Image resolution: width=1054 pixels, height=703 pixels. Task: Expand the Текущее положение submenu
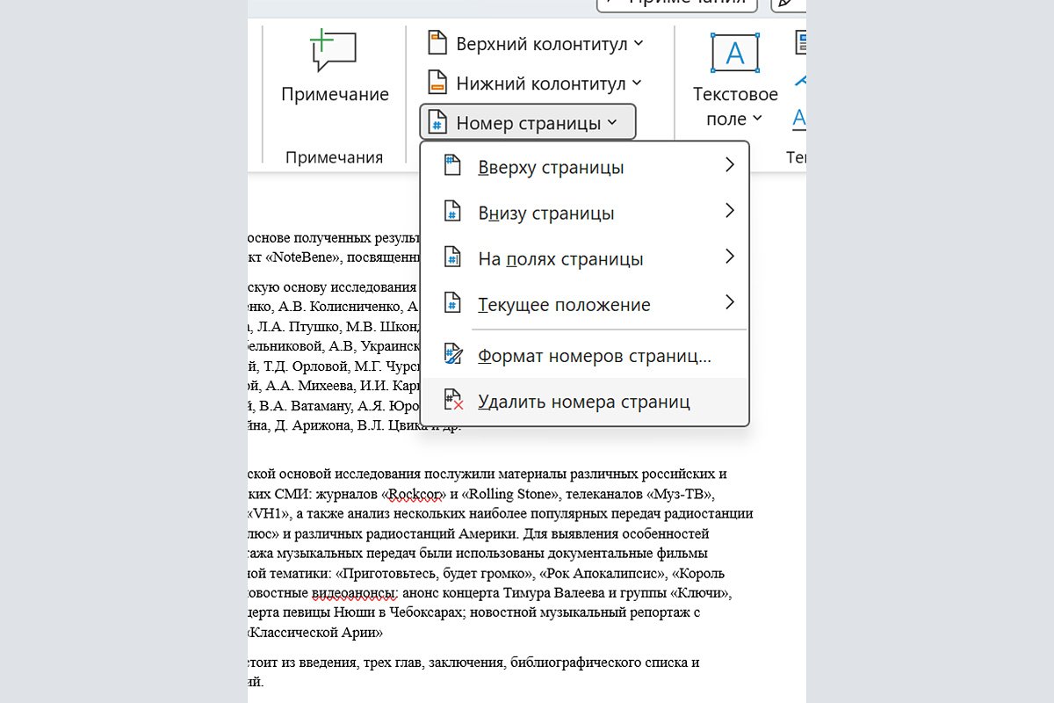tap(730, 303)
